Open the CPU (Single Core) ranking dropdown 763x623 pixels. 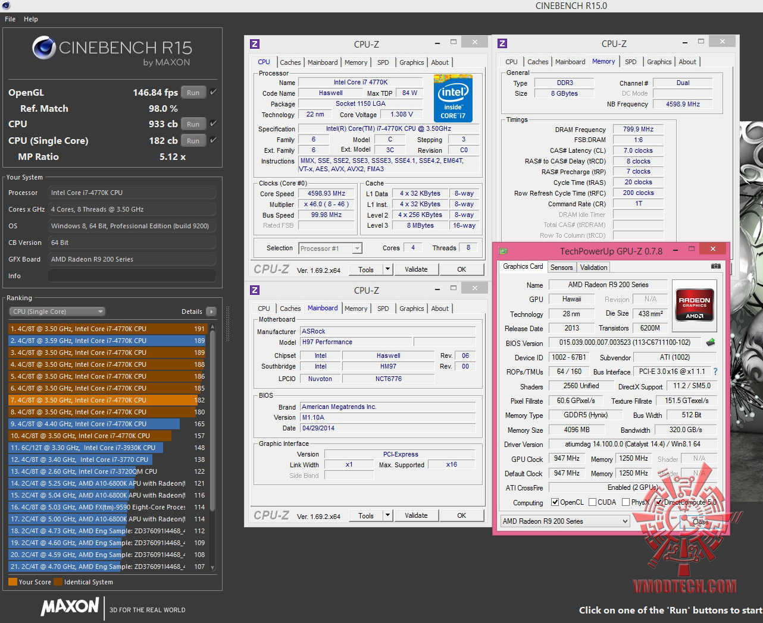(57, 311)
